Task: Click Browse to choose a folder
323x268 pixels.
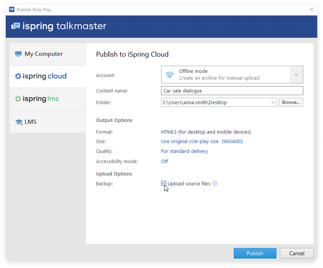Action: [x=291, y=102]
